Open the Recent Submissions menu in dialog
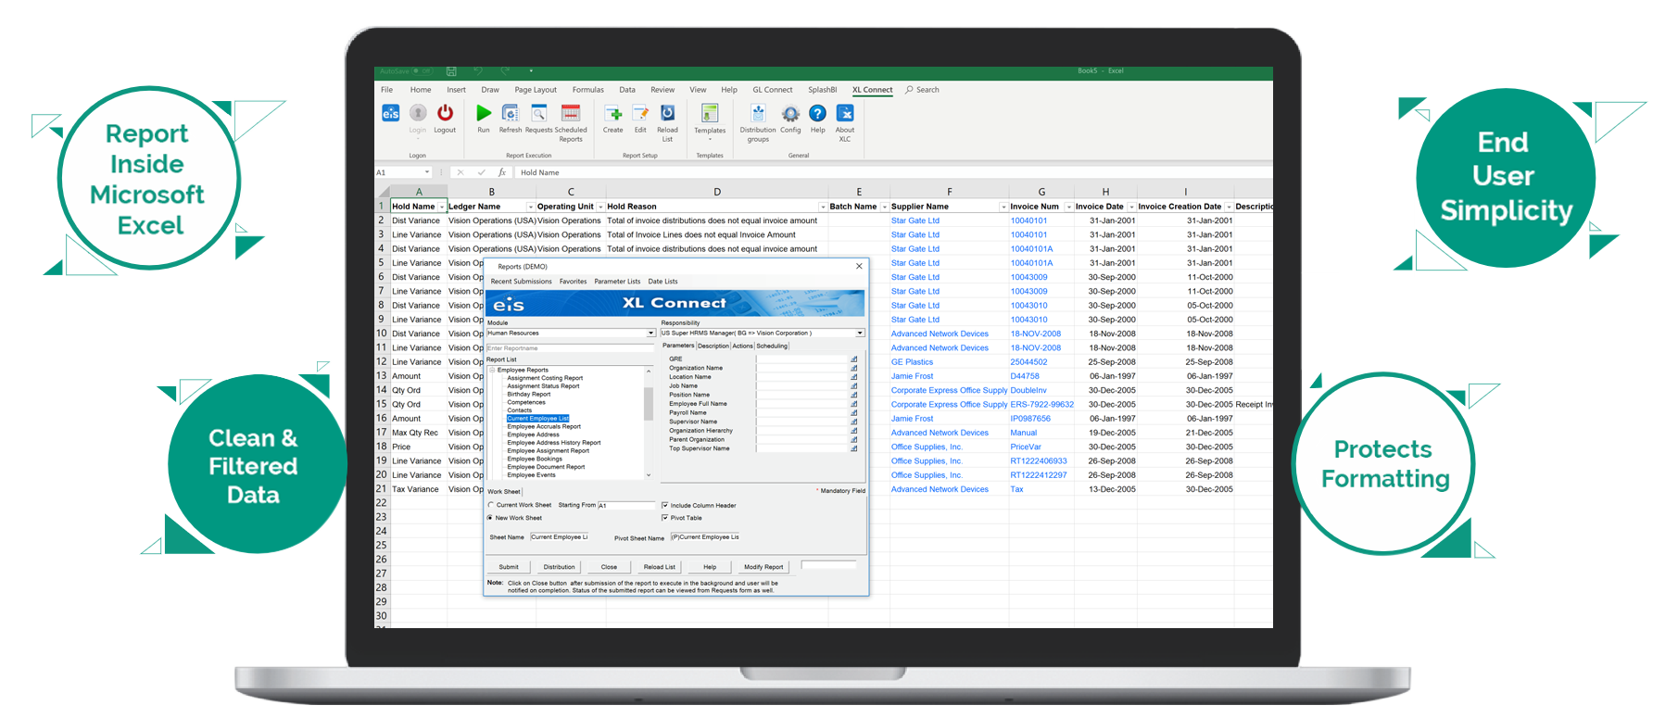Screen dimensions: 1678x718 (x=521, y=282)
